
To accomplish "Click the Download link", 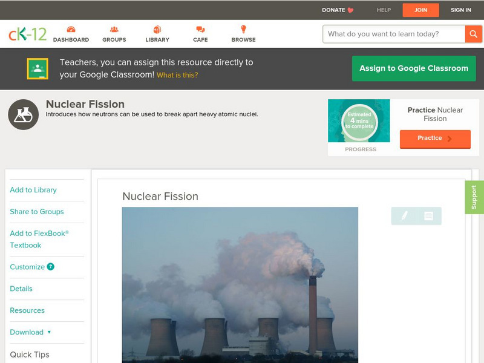I will 27,332.
